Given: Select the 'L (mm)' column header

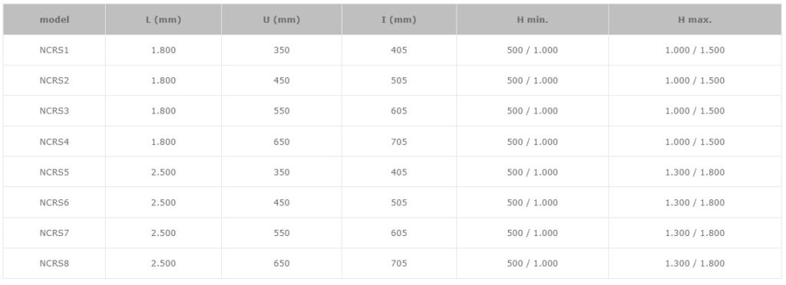Looking at the screenshot, I should pyautogui.click(x=163, y=20).
